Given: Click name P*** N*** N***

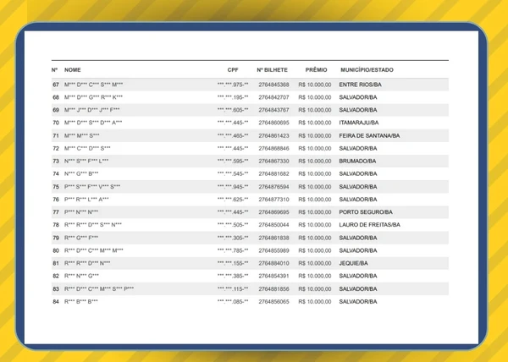Looking at the screenshot, I should click(81, 212).
